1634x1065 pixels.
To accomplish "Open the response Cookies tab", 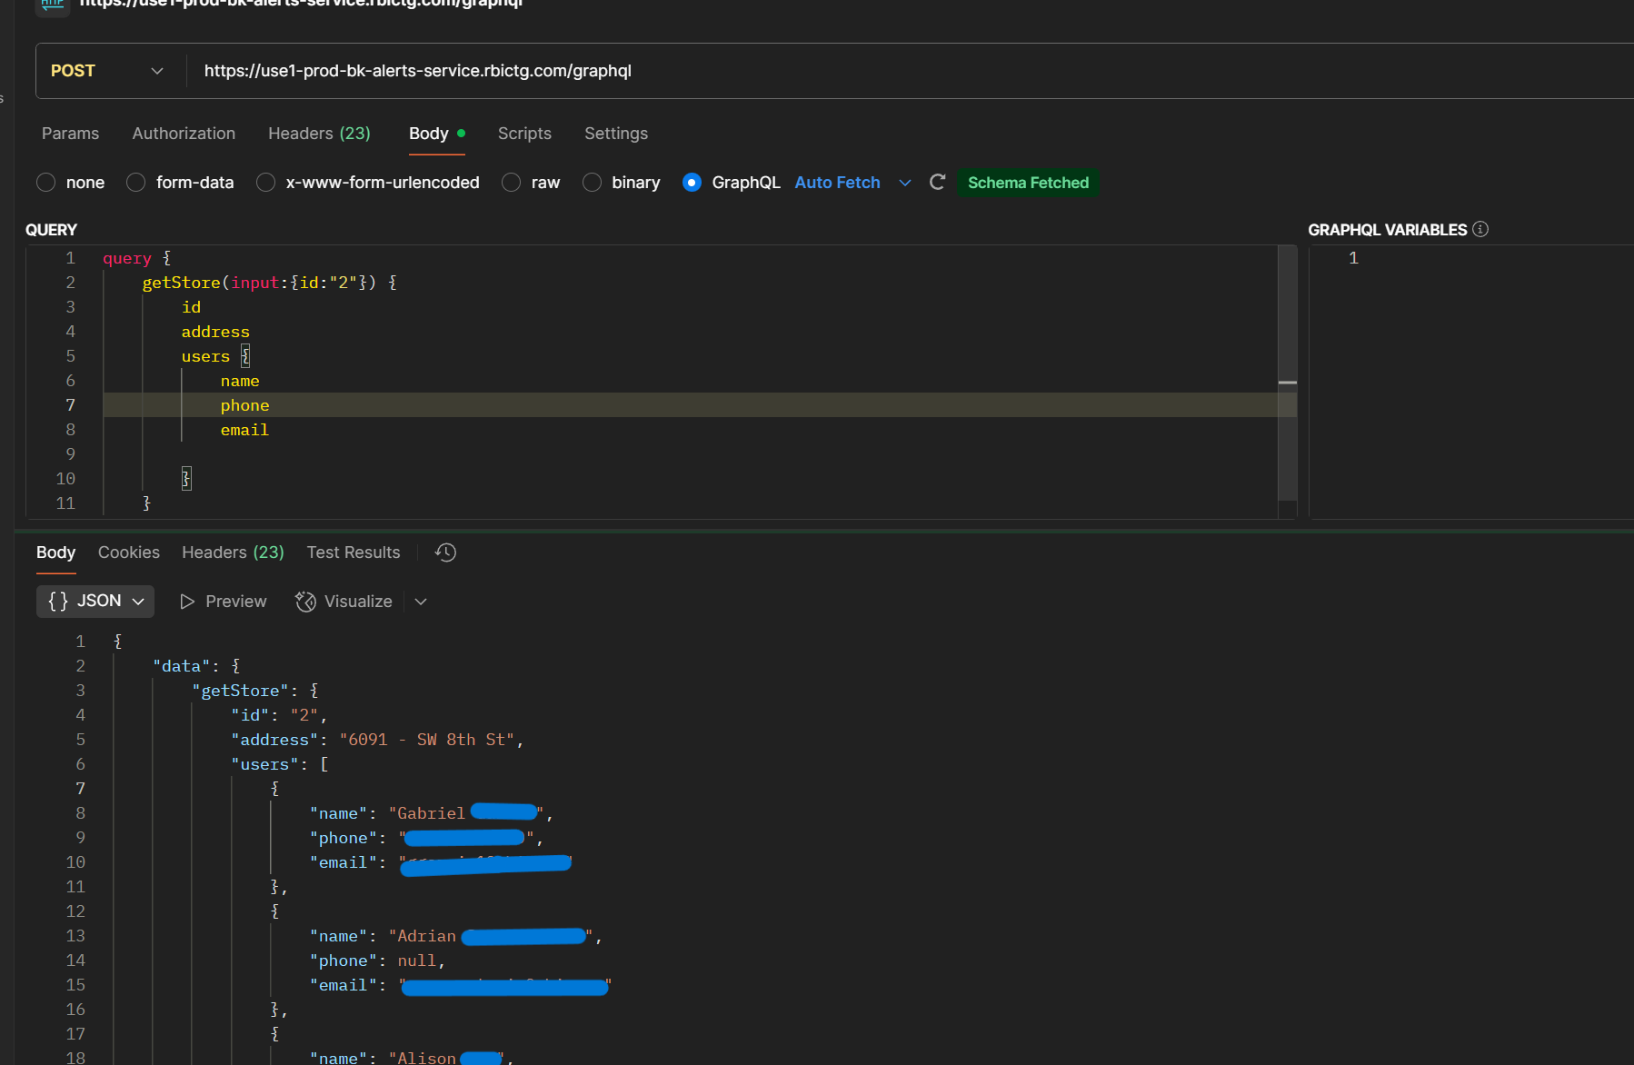I will pos(129,552).
